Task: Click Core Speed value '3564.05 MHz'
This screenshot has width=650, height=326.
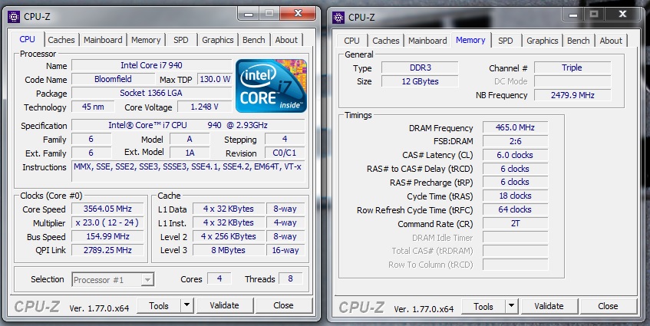Action: click(107, 209)
